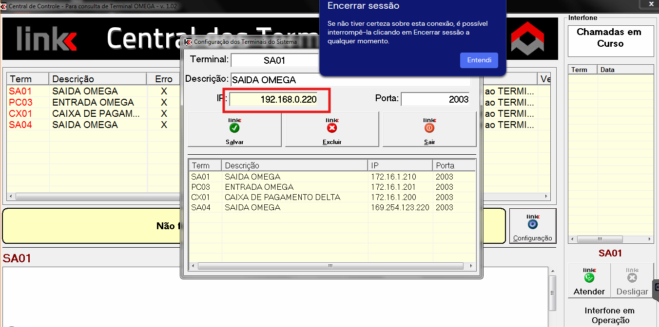The image size is (659, 327).
Task: Click the IP address field
Action: coord(274,100)
